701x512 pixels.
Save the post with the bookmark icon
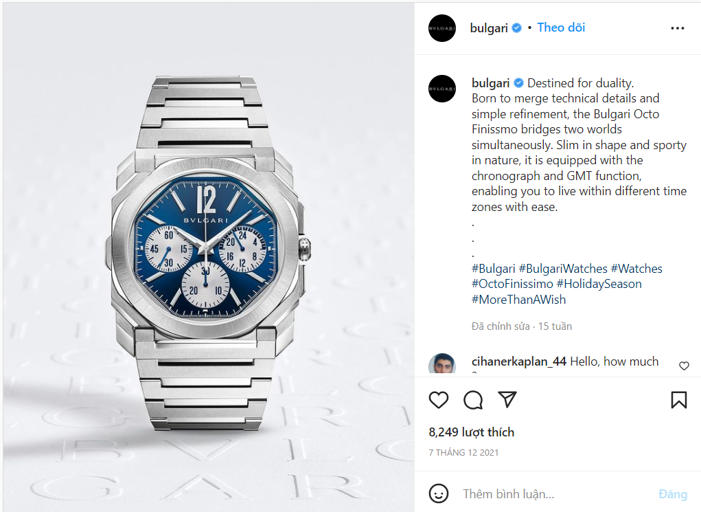click(x=678, y=400)
